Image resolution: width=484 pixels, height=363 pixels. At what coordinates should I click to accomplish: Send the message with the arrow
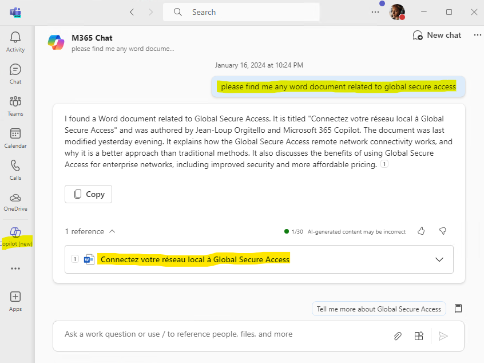[x=443, y=336]
